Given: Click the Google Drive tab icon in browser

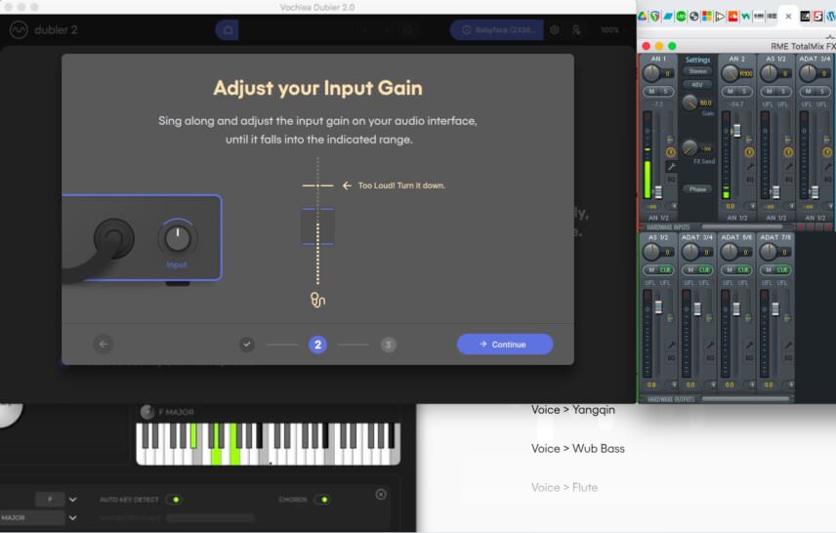Looking at the screenshot, I should [643, 17].
